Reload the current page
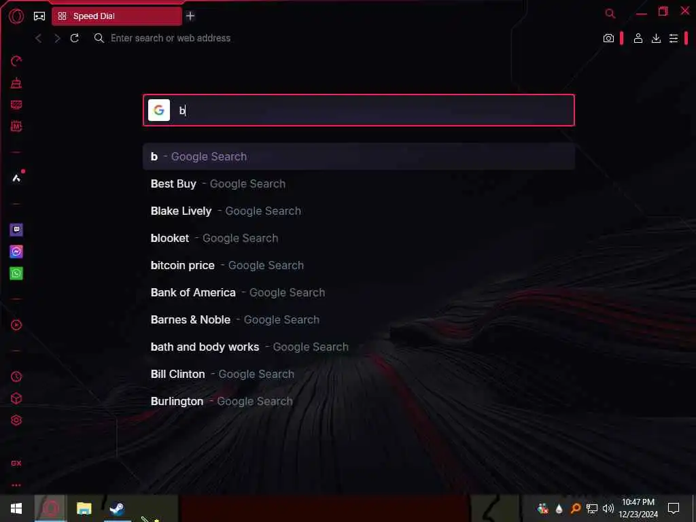 pyautogui.click(x=75, y=38)
